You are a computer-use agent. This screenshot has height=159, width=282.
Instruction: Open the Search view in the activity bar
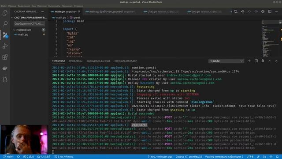point(5,23)
